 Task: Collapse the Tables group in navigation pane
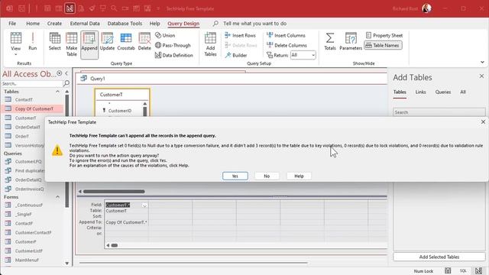click(x=57, y=92)
